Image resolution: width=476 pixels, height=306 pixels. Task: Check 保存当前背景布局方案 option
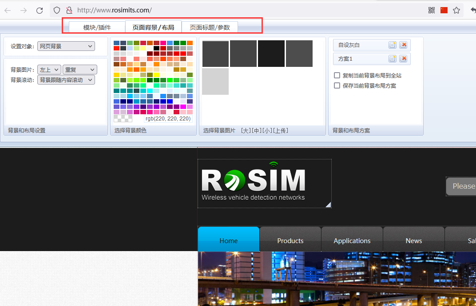[337, 86]
